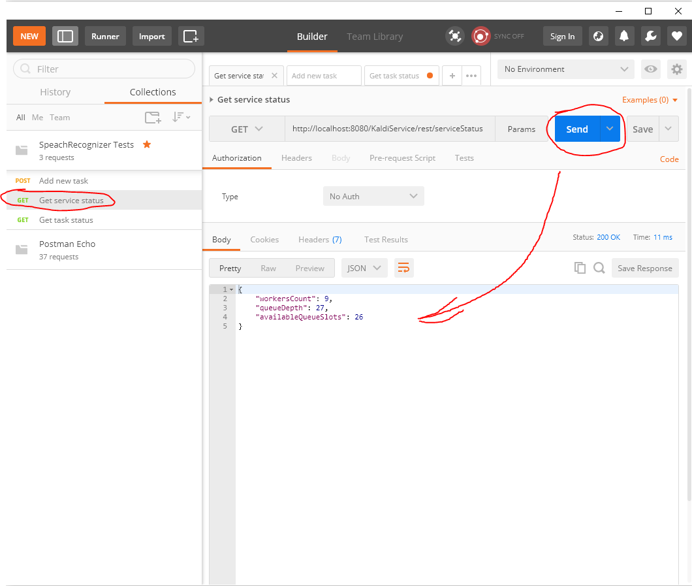Click the request URL input field
692x586 pixels.
point(390,129)
